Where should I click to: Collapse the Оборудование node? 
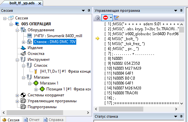point(17,30)
